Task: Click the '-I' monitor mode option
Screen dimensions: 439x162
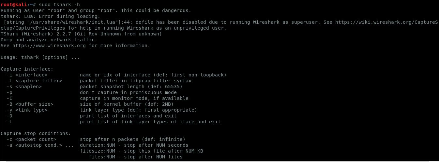Action: coord(9,98)
